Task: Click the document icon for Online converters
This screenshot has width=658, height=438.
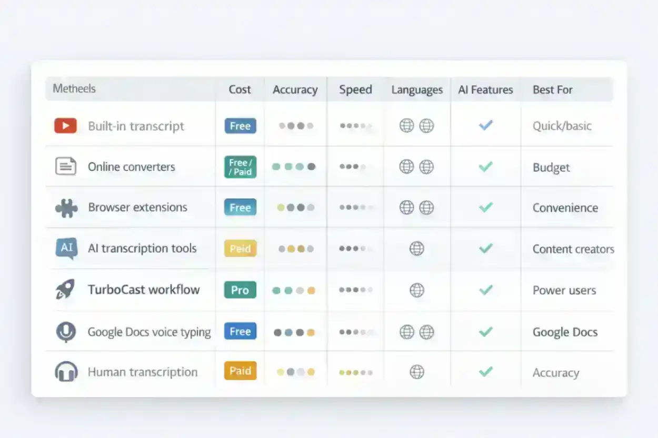Action: pyautogui.click(x=66, y=166)
